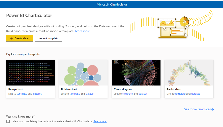Follow the Bubble chart template link

coord(75,94)
